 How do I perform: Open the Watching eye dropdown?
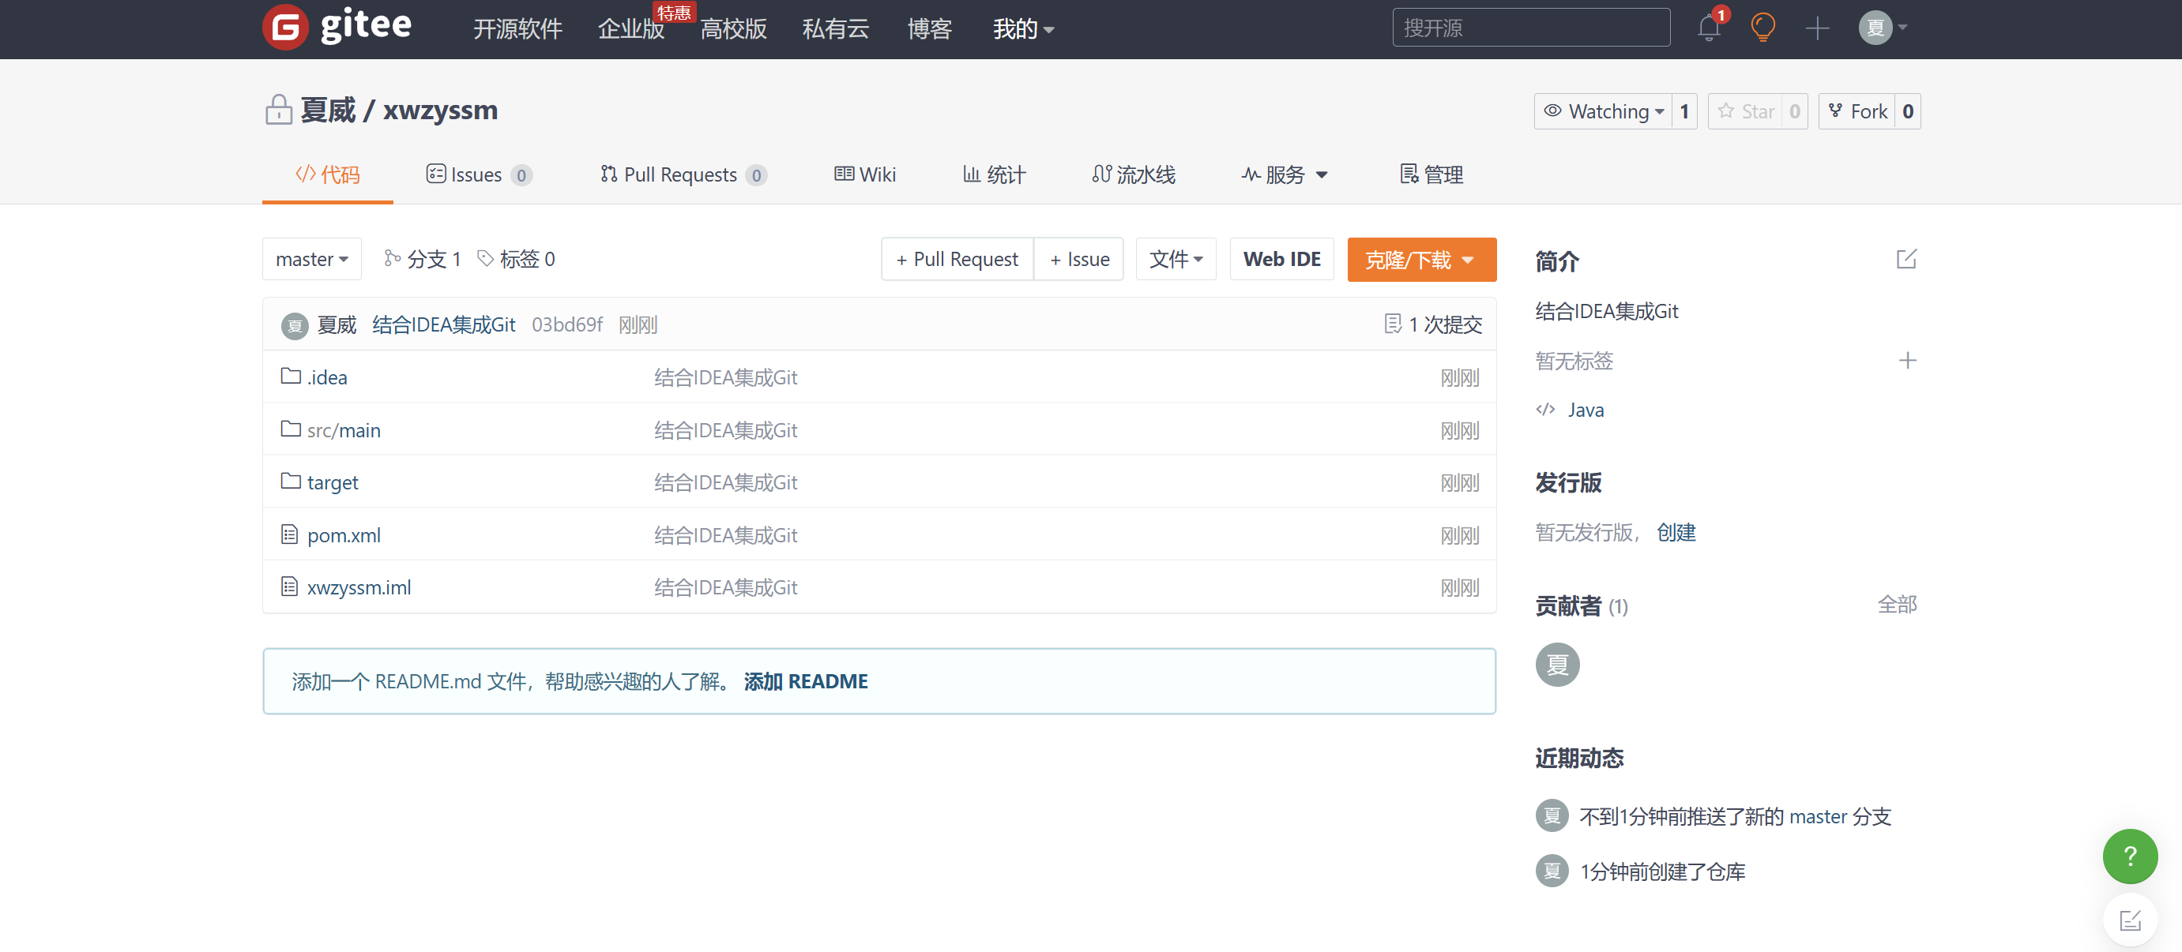1604,112
